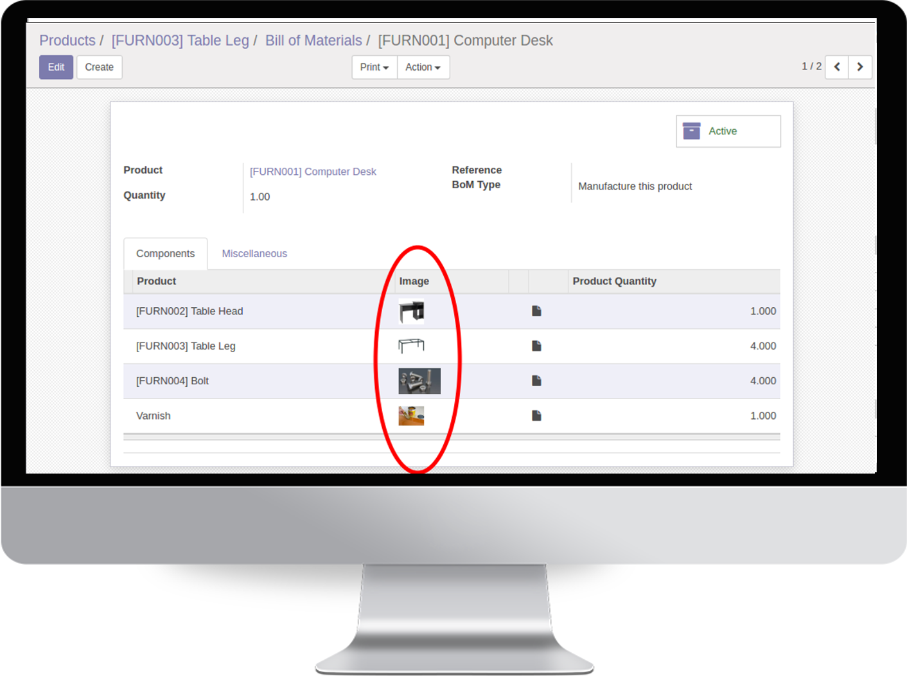
Task: Open Products breadcrumb link
Action: [67, 40]
